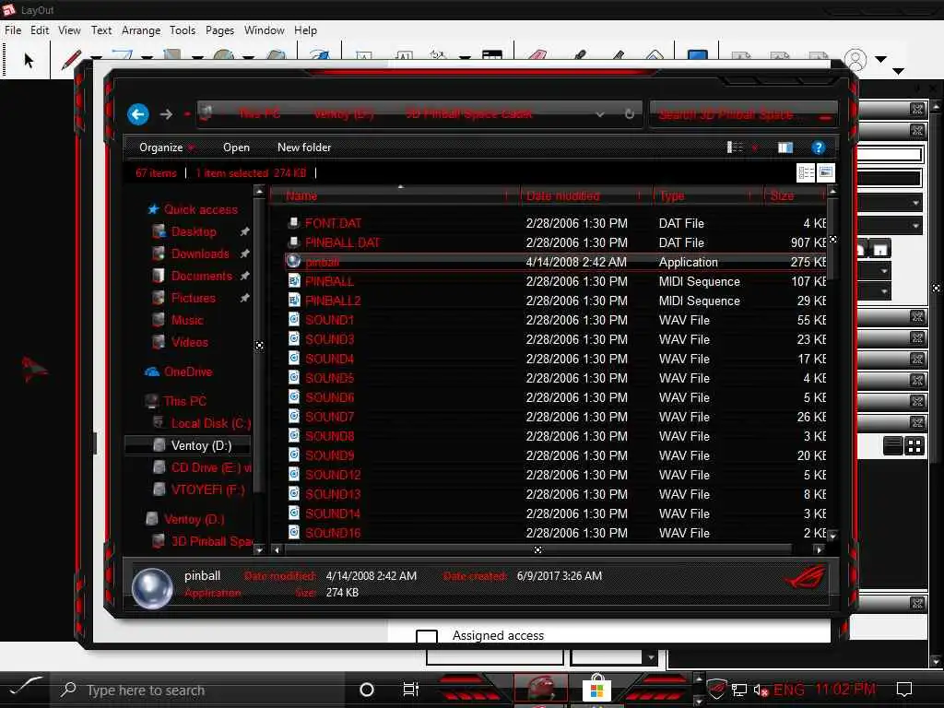Select the arrow Select tool in LayOut toolbar
944x708 pixels.
pyautogui.click(x=29, y=60)
